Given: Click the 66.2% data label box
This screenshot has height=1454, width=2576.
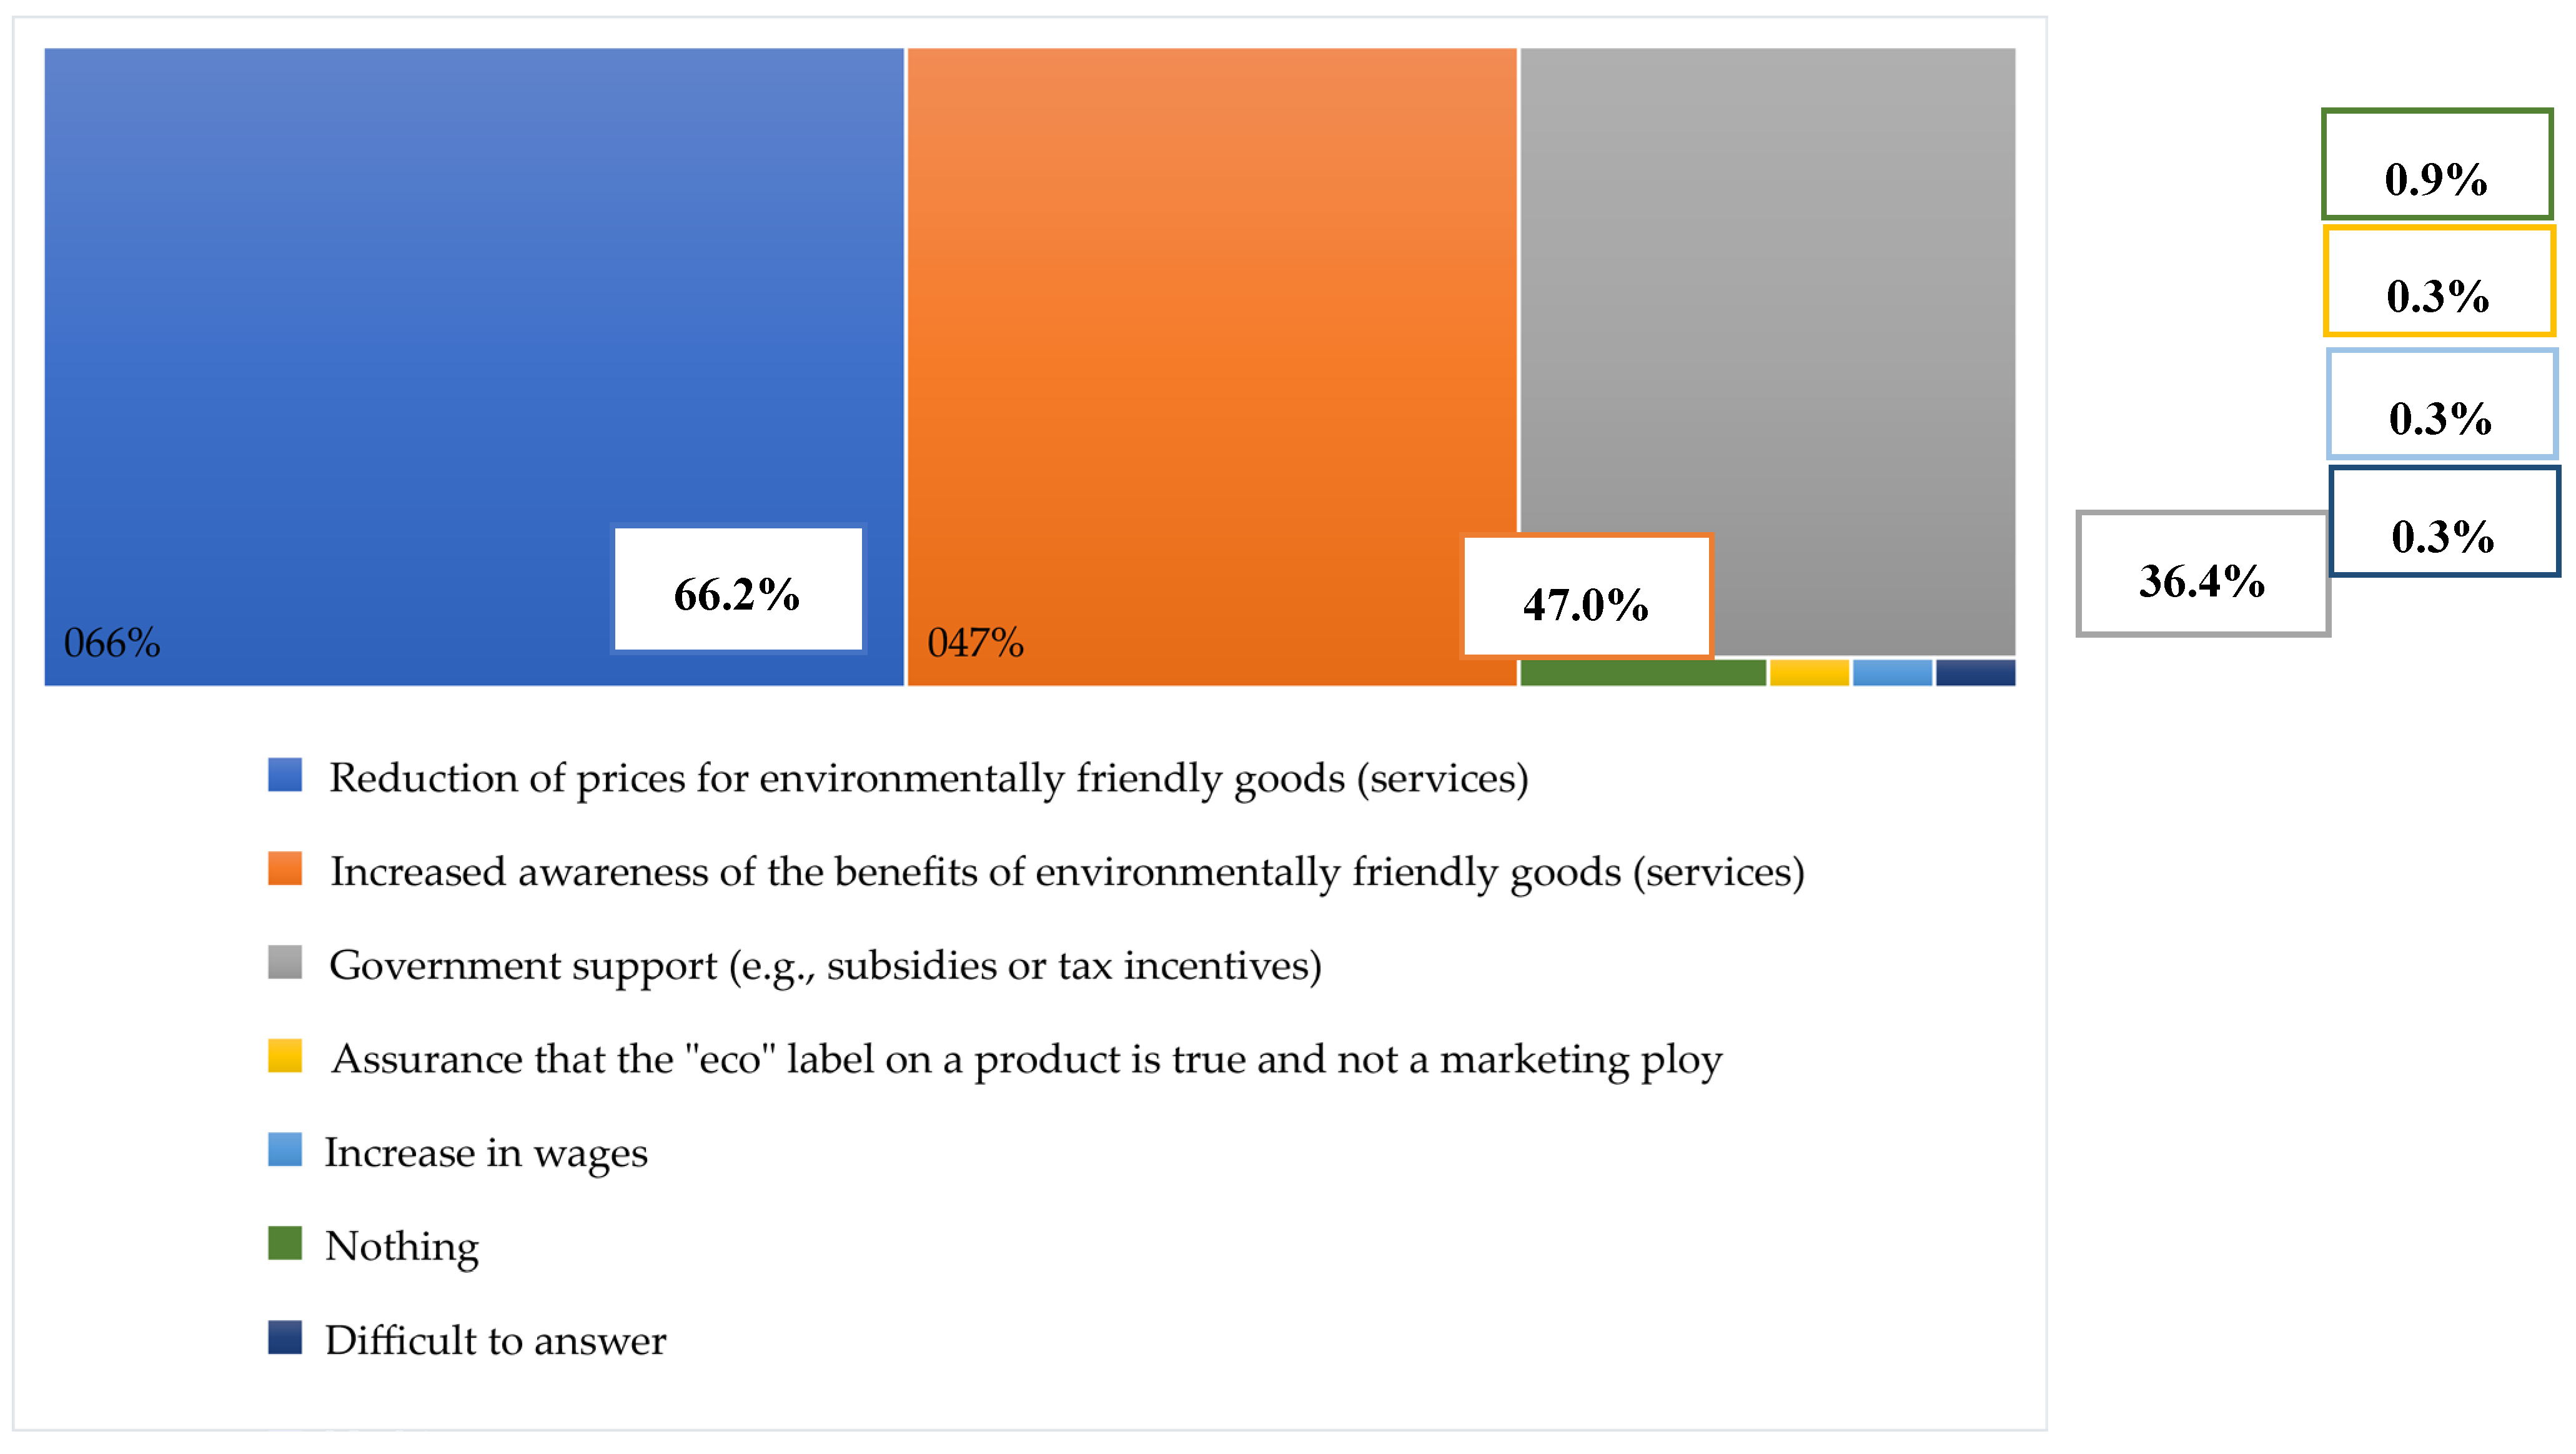Looking at the screenshot, I should pyautogui.click(x=738, y=590).
